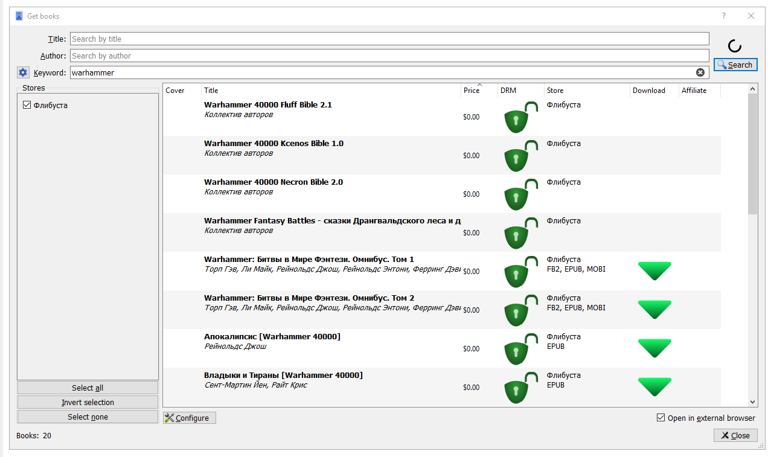
Task: Click download arrow for Апокалипсис [Warhammer 40000]
Action: click(x=654, y=348)
